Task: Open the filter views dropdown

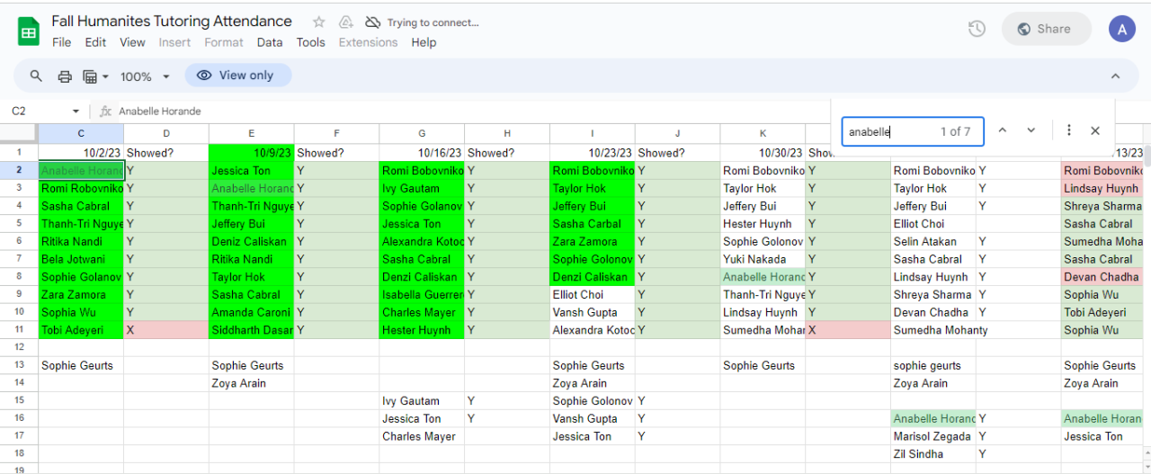Action: pos(95,76)
